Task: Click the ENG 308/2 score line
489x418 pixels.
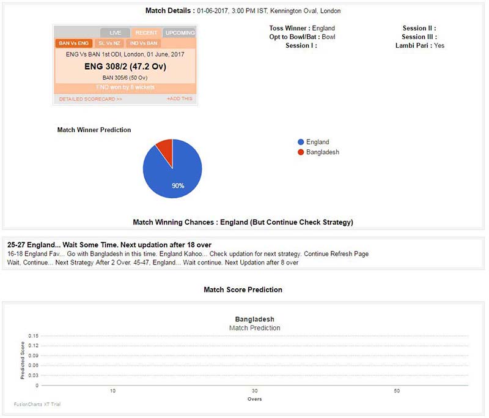Action: [125, 66]
